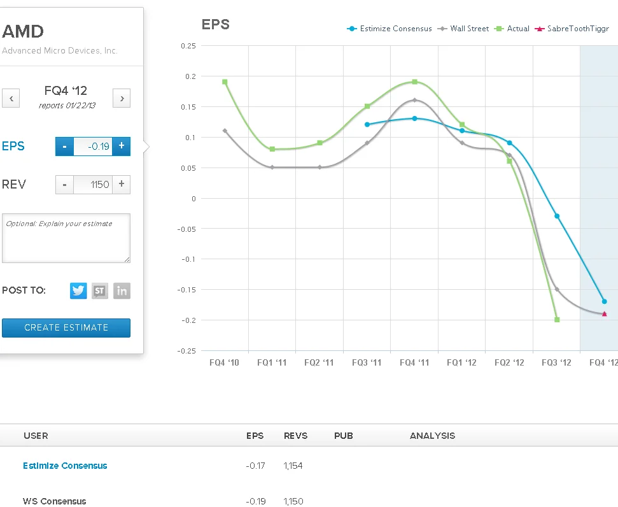Toggle posting to LinkedIn

point(122,291)
